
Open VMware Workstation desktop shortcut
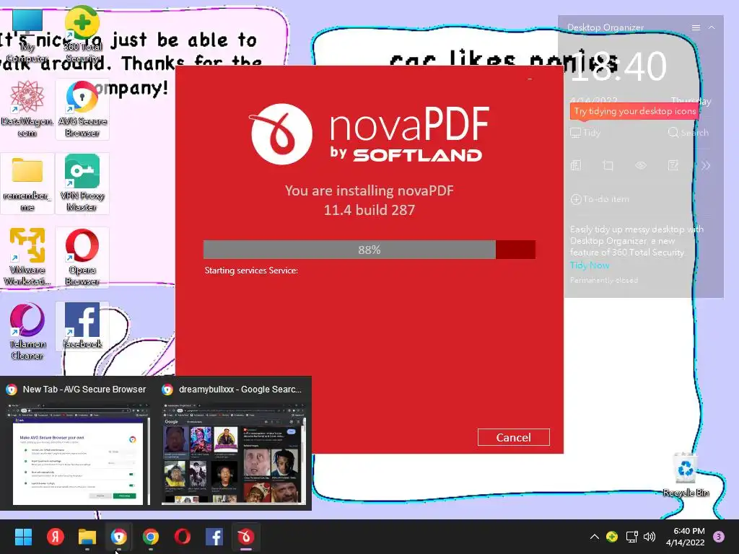coord(27,258)
